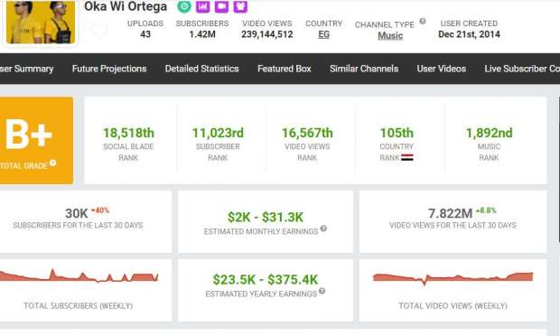This screenshot has width=560, height=336.
Task: Open the User Summary tab
Action: (27, 69)
